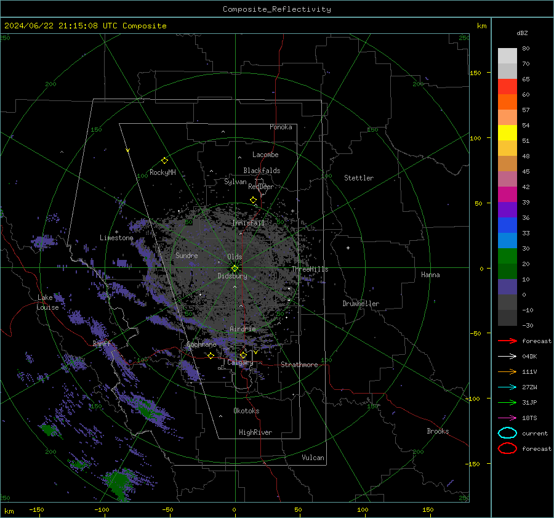Click the Didsbury town label
The image size is (554, 518).
pyautogui.click(x=232, y=276)
